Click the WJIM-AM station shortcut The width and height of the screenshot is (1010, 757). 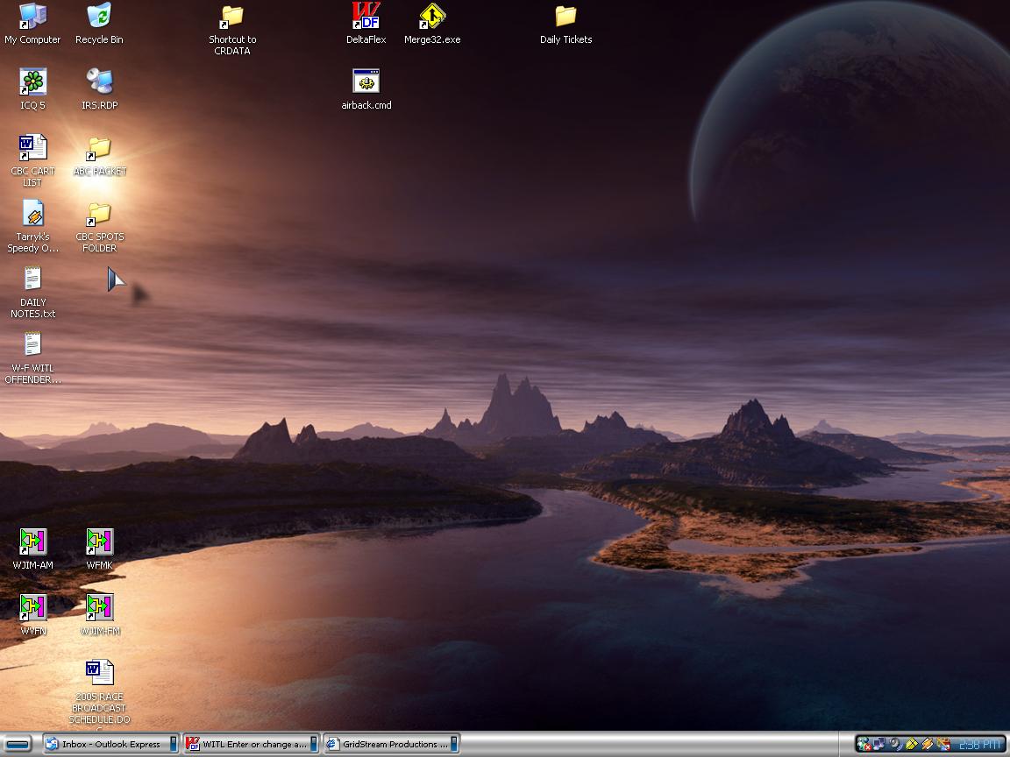pos(32,542)
